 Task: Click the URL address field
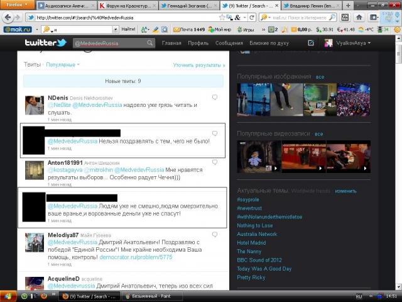[123, 18]
